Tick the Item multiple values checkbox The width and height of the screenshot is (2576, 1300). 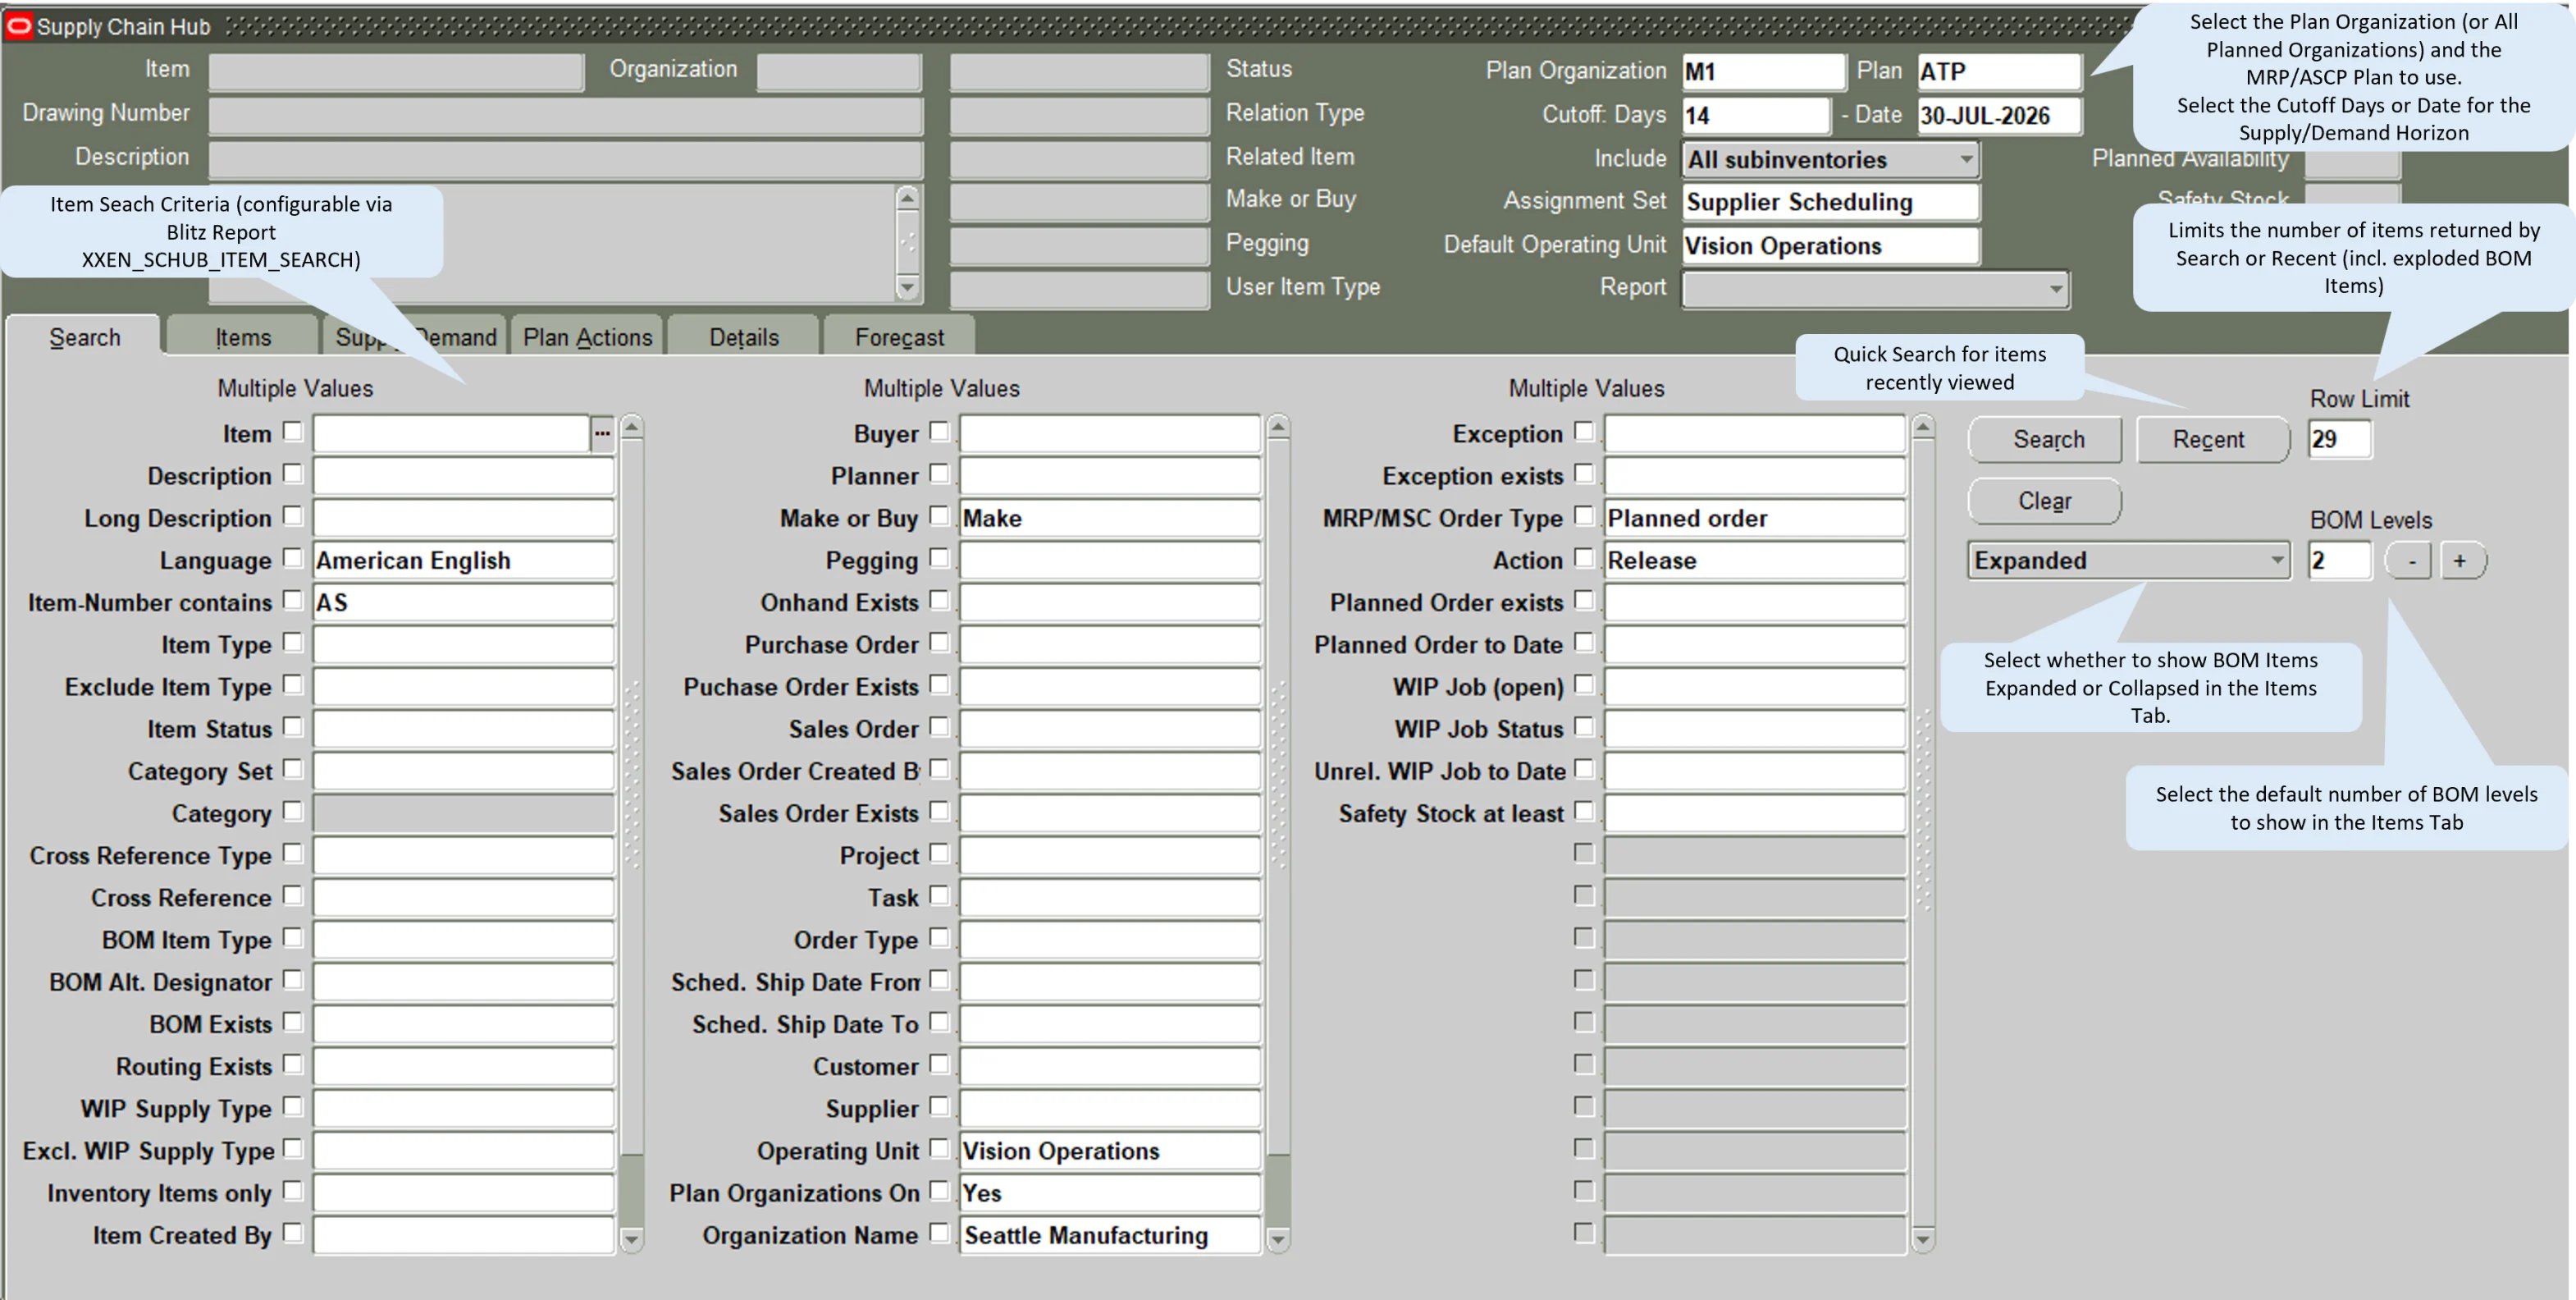(292, 432)
